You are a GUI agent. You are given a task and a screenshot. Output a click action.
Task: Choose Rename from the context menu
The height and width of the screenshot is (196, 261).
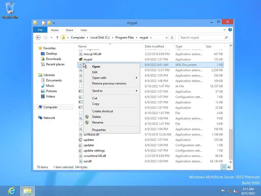[112, 122]
